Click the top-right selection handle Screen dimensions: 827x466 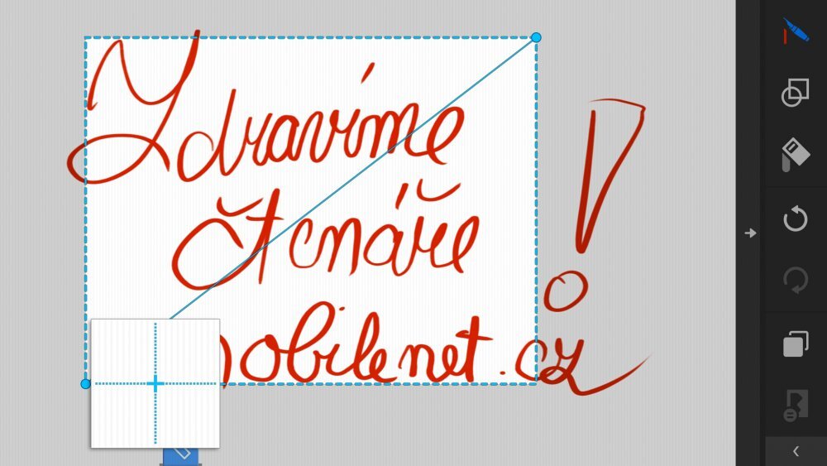point(536,37)
